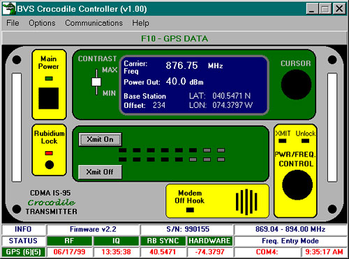Click the F10 - GPS DATA header
The image size is (349, 259).
(x=174, y=38)
